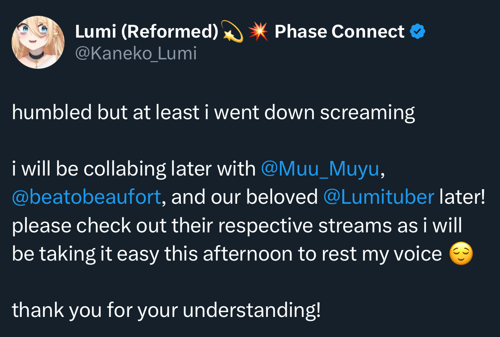500x337 pixels.
Task: Click "thank you for your understanding!" line
Action: click(x=166, y=311)
